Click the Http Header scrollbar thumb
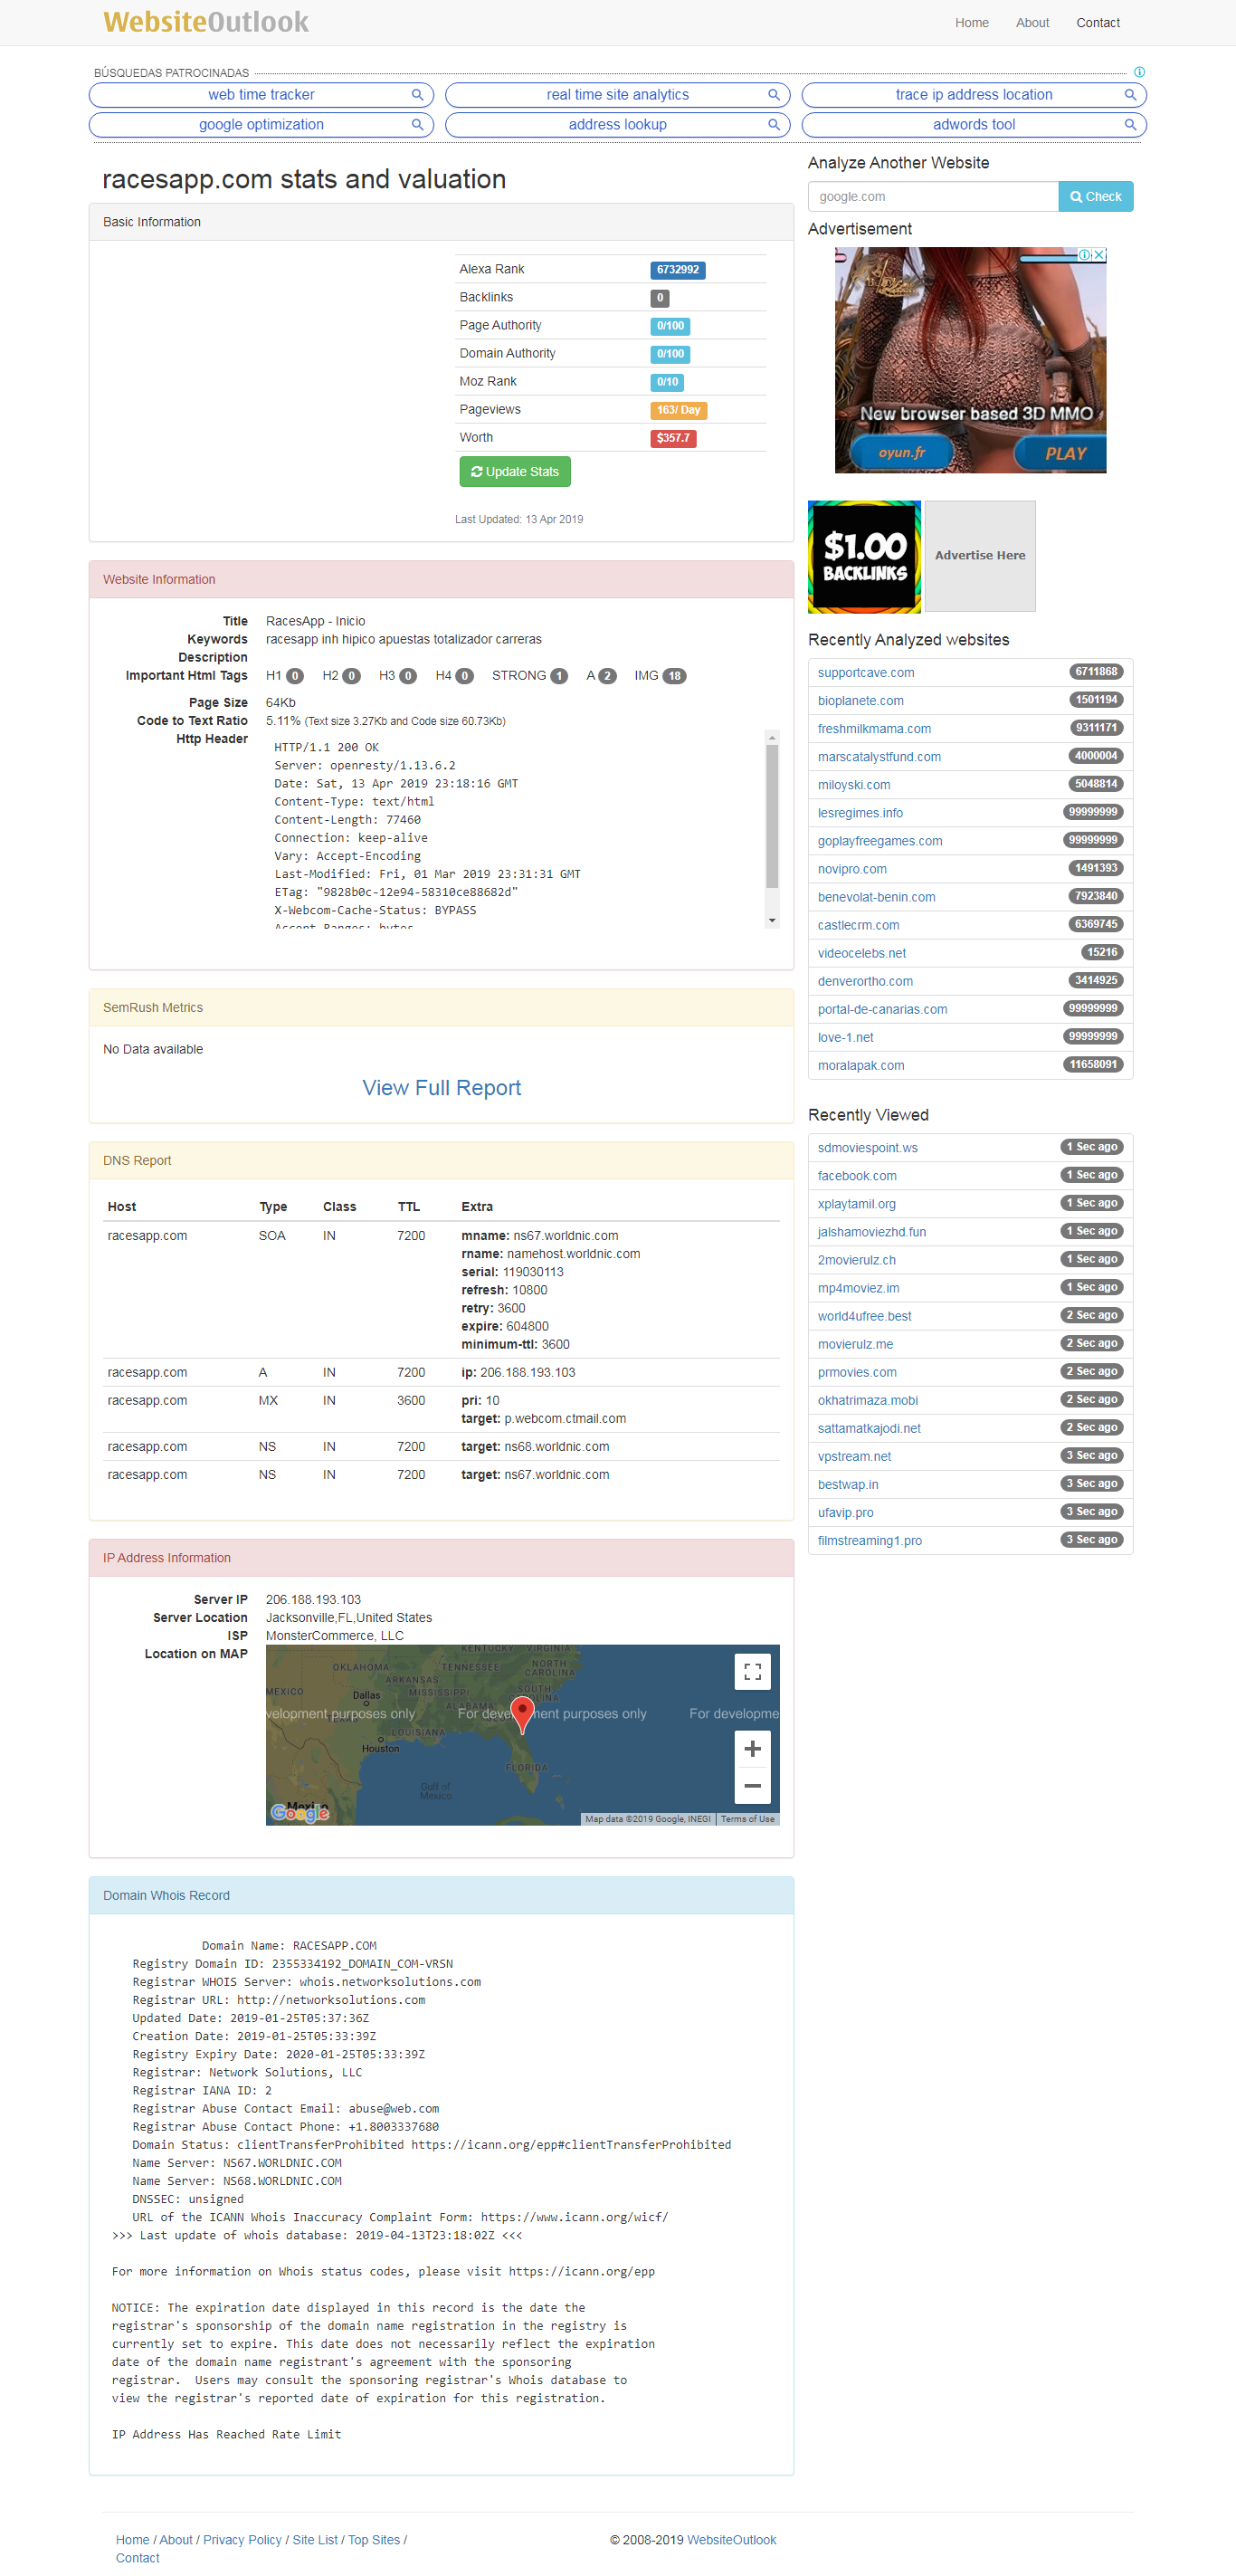1236x2576 pixels. click(x=772, y=816)
